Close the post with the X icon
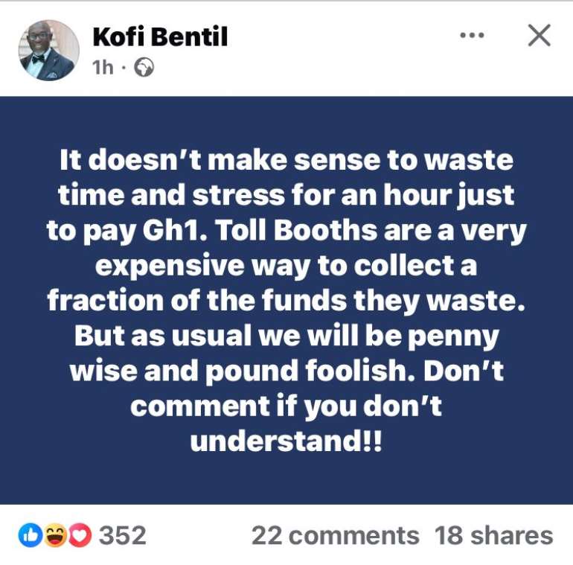Viewport: 573px width, 565px height. click(x=540, y=36)
